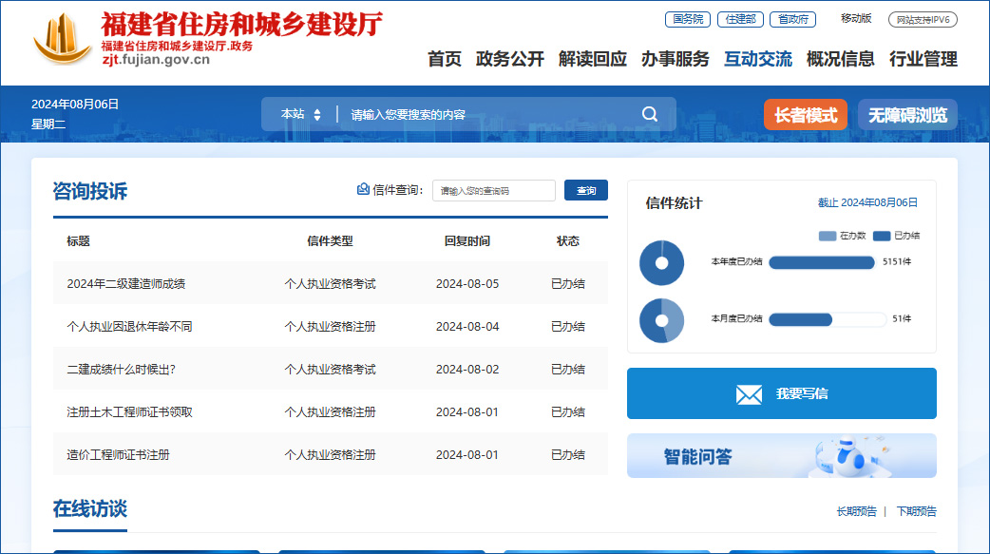Open the 2024年二级建造师成绩 letter
This screenshot has width=990, height=554.
coord(125,283)
